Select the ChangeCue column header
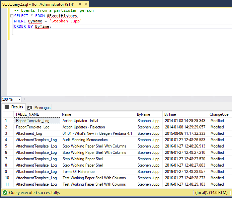Image resolution: width=232 pixels, height=198 pixels. (x=220, y=114)
